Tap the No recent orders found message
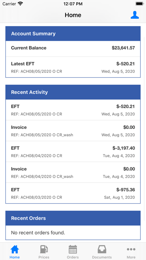Viewport: 146px width, 260px height. click(x=38, y=233)
